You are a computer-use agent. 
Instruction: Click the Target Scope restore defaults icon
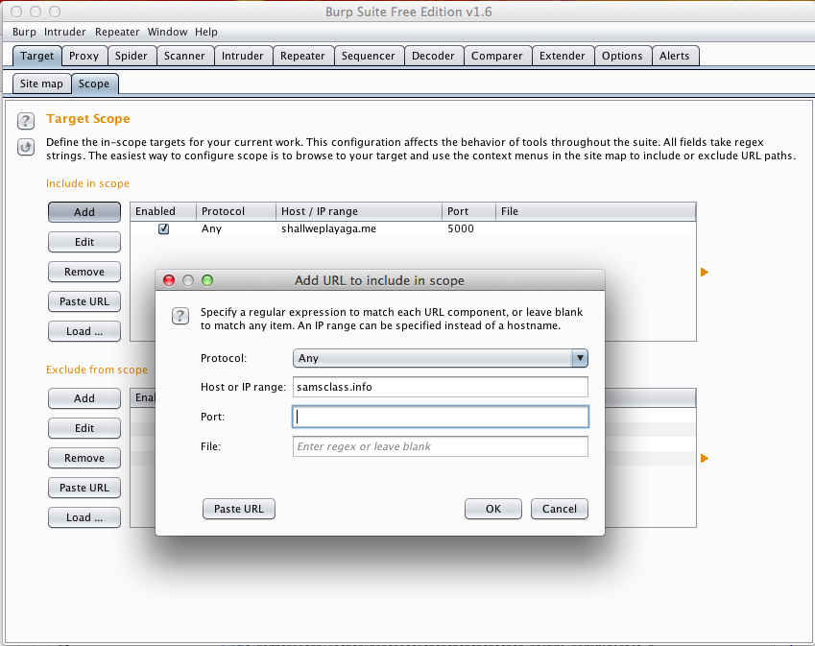point(26,147)
